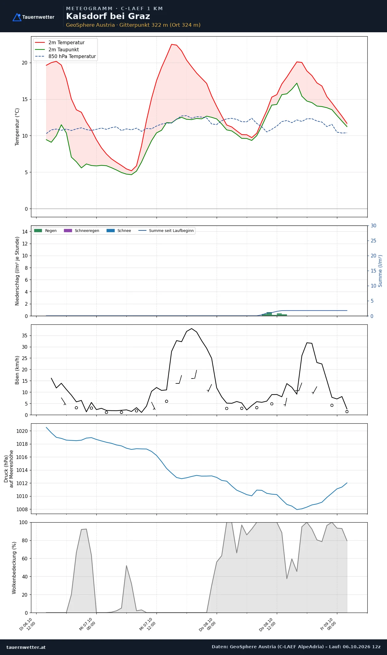Click the "Do 08.10 00:00" time tick label
Viewport: 387px width, 655px height.
207,625
